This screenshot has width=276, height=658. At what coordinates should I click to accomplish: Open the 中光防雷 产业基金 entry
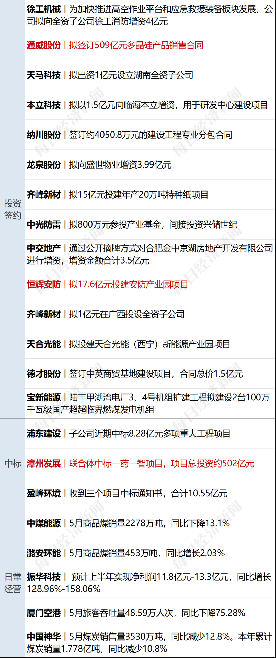click(x=132, y=224)
